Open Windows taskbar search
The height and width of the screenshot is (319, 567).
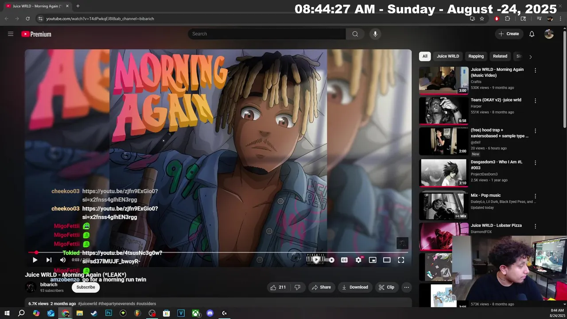[x=21, y=313]
